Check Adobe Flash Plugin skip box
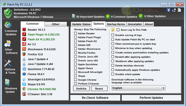 coord(76,37)
